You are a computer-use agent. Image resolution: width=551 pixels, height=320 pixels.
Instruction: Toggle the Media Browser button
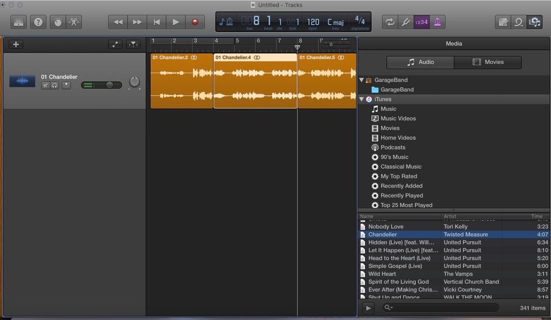(535, 22)
